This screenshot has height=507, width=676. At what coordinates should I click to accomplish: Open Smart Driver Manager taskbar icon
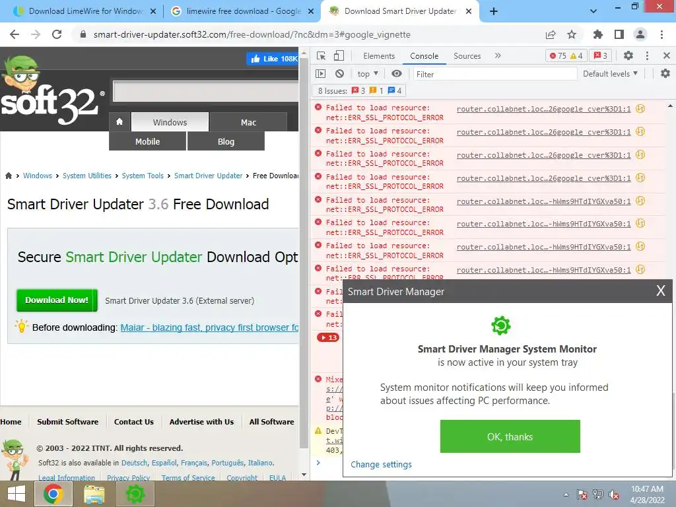click(135, 494)
